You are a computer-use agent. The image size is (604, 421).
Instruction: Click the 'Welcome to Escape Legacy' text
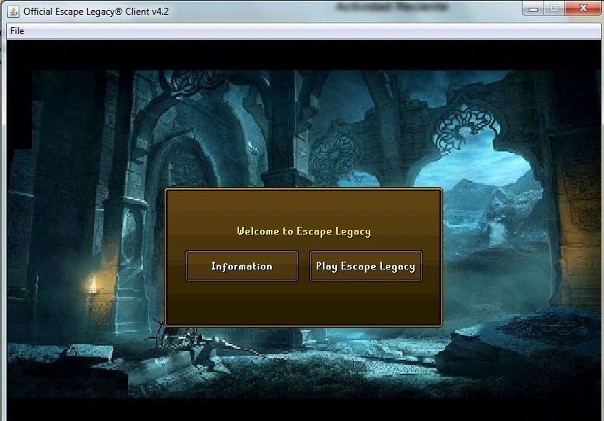[x=304, y=231]
